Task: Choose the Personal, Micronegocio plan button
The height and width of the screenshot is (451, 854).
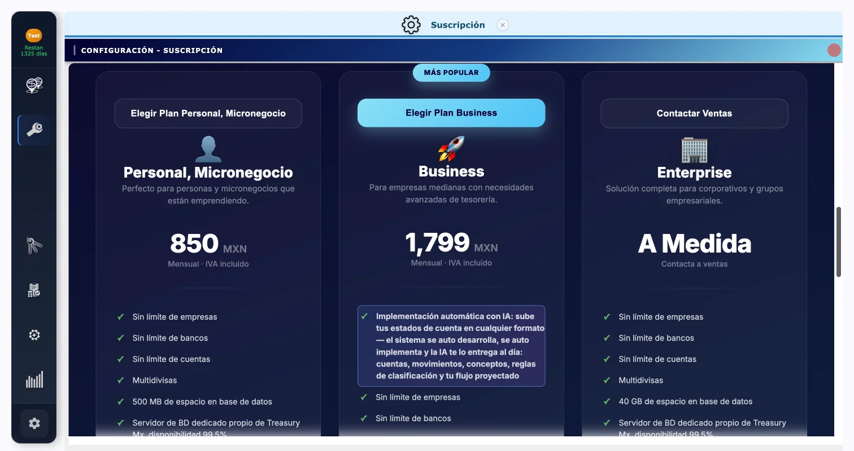Action: (x=208, y=113)
